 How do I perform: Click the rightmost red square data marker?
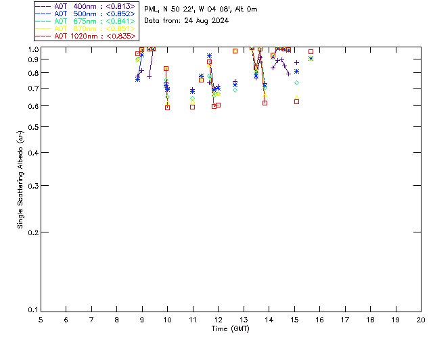pos(311,52)
